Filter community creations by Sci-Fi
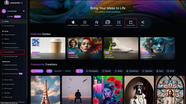 coord(171,71)
